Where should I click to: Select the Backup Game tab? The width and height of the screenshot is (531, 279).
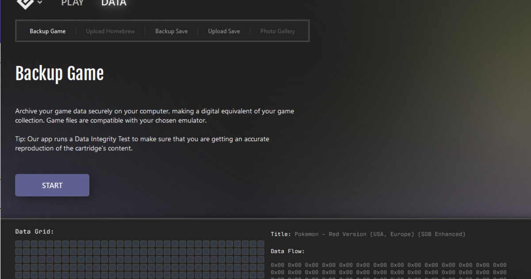48,31
